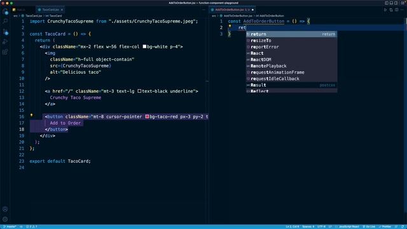
Task: Click TacoCard symbol in left breadcrumb
Action: [55, 16]
